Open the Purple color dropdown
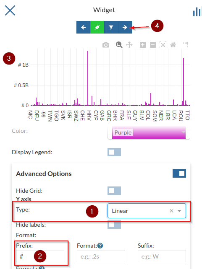 pos(149,132)
